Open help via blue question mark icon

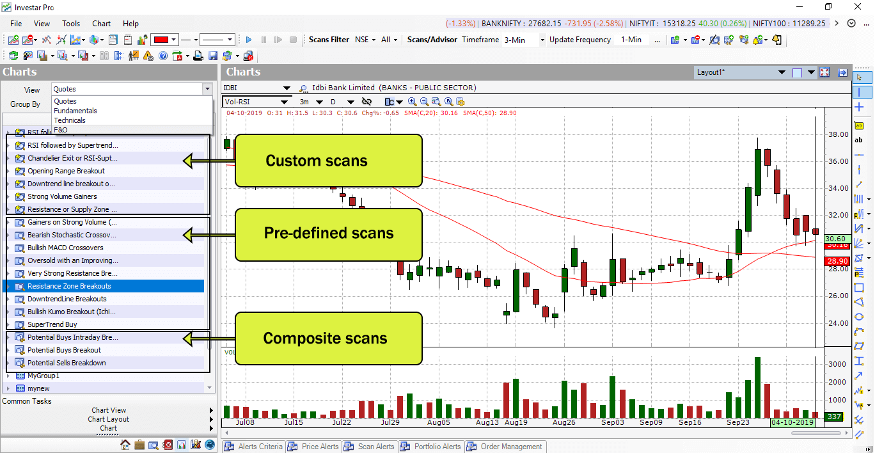[162, 56]
